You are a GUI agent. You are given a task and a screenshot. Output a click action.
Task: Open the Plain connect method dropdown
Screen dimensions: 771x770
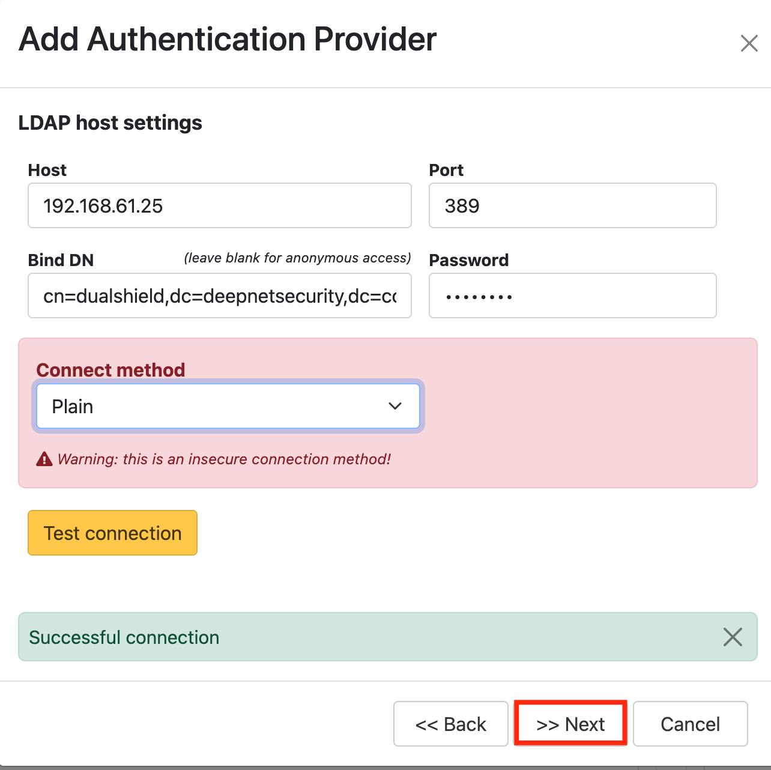228,407
